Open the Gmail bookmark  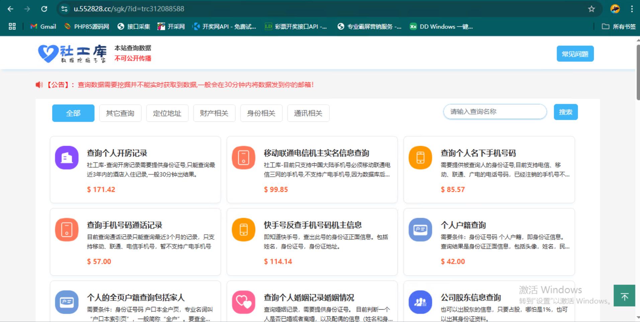(43, 26)
